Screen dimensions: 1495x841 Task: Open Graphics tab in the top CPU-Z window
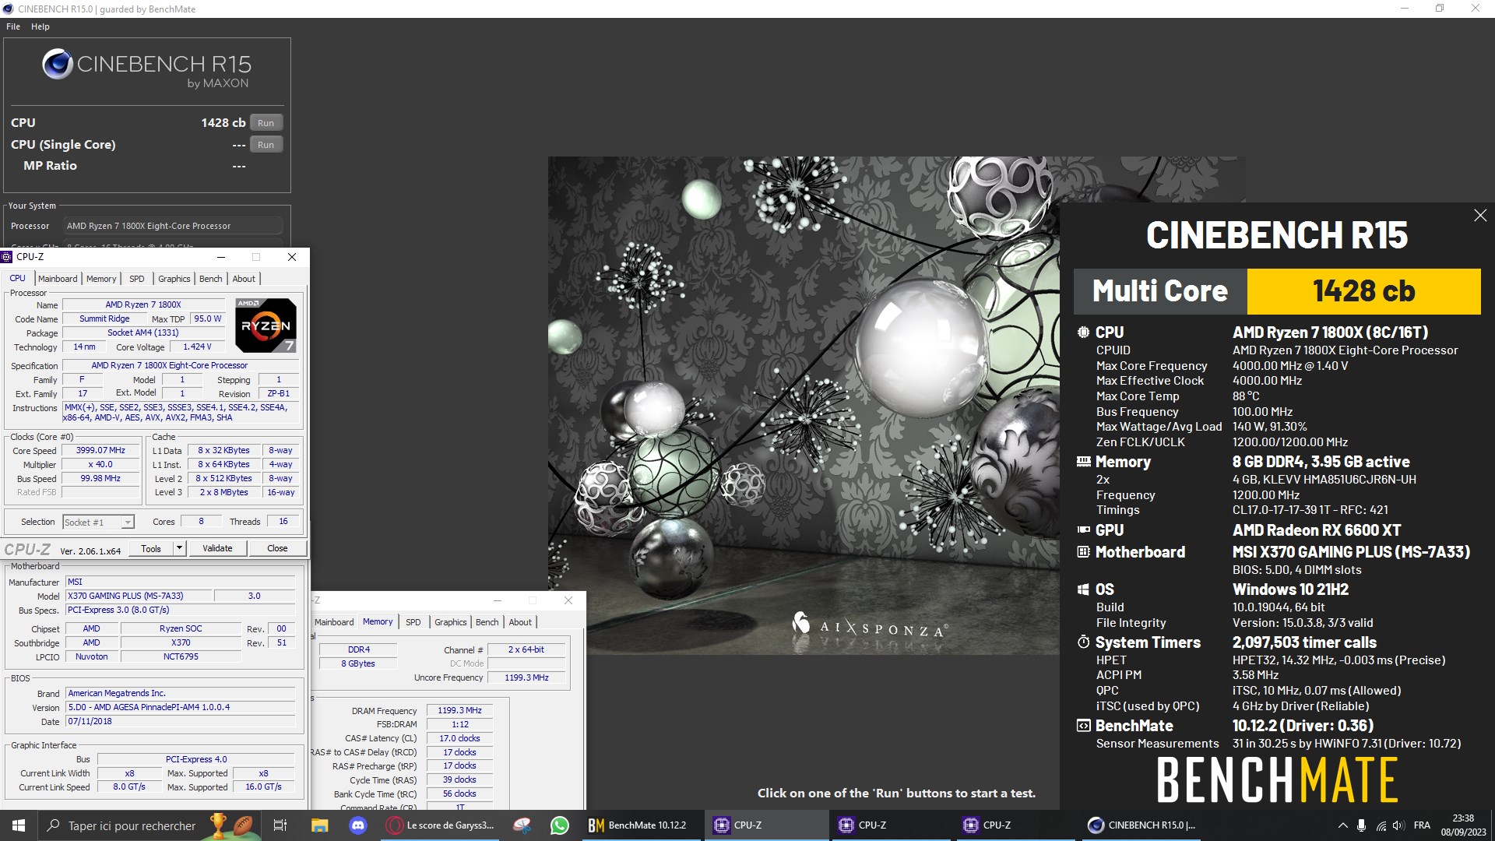pos(174,279)
